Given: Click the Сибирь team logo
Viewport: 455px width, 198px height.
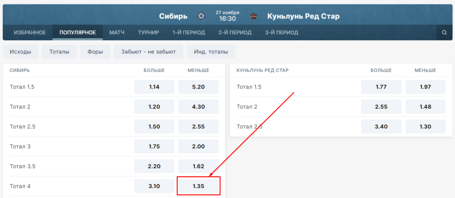Looking at the screenshot, I should click(x=201, y=16).
